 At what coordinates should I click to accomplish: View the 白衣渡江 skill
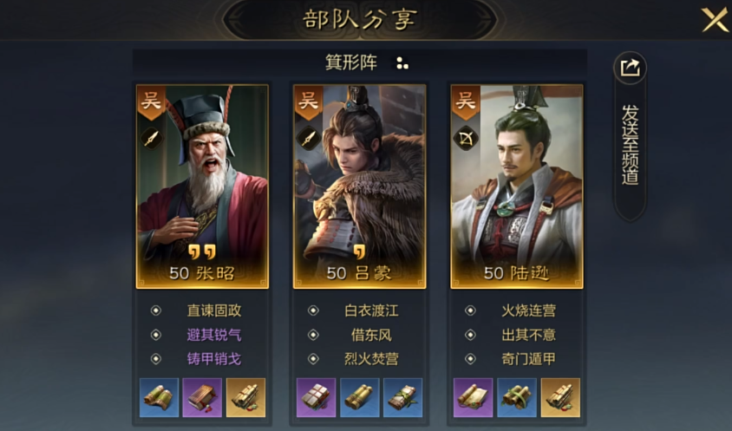371,310
